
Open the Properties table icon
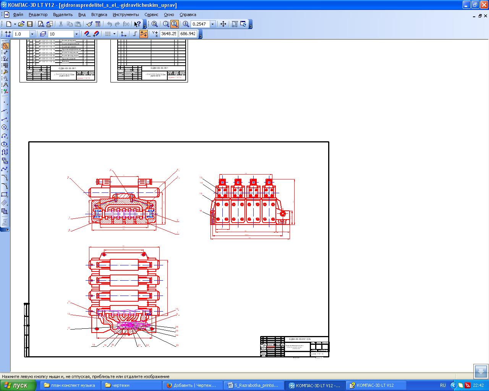click(97, 24)
